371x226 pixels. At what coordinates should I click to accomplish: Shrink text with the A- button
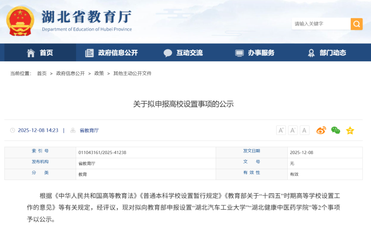[293, 130]
